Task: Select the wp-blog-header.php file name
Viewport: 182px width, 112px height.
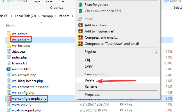Action: pos(28,81)
